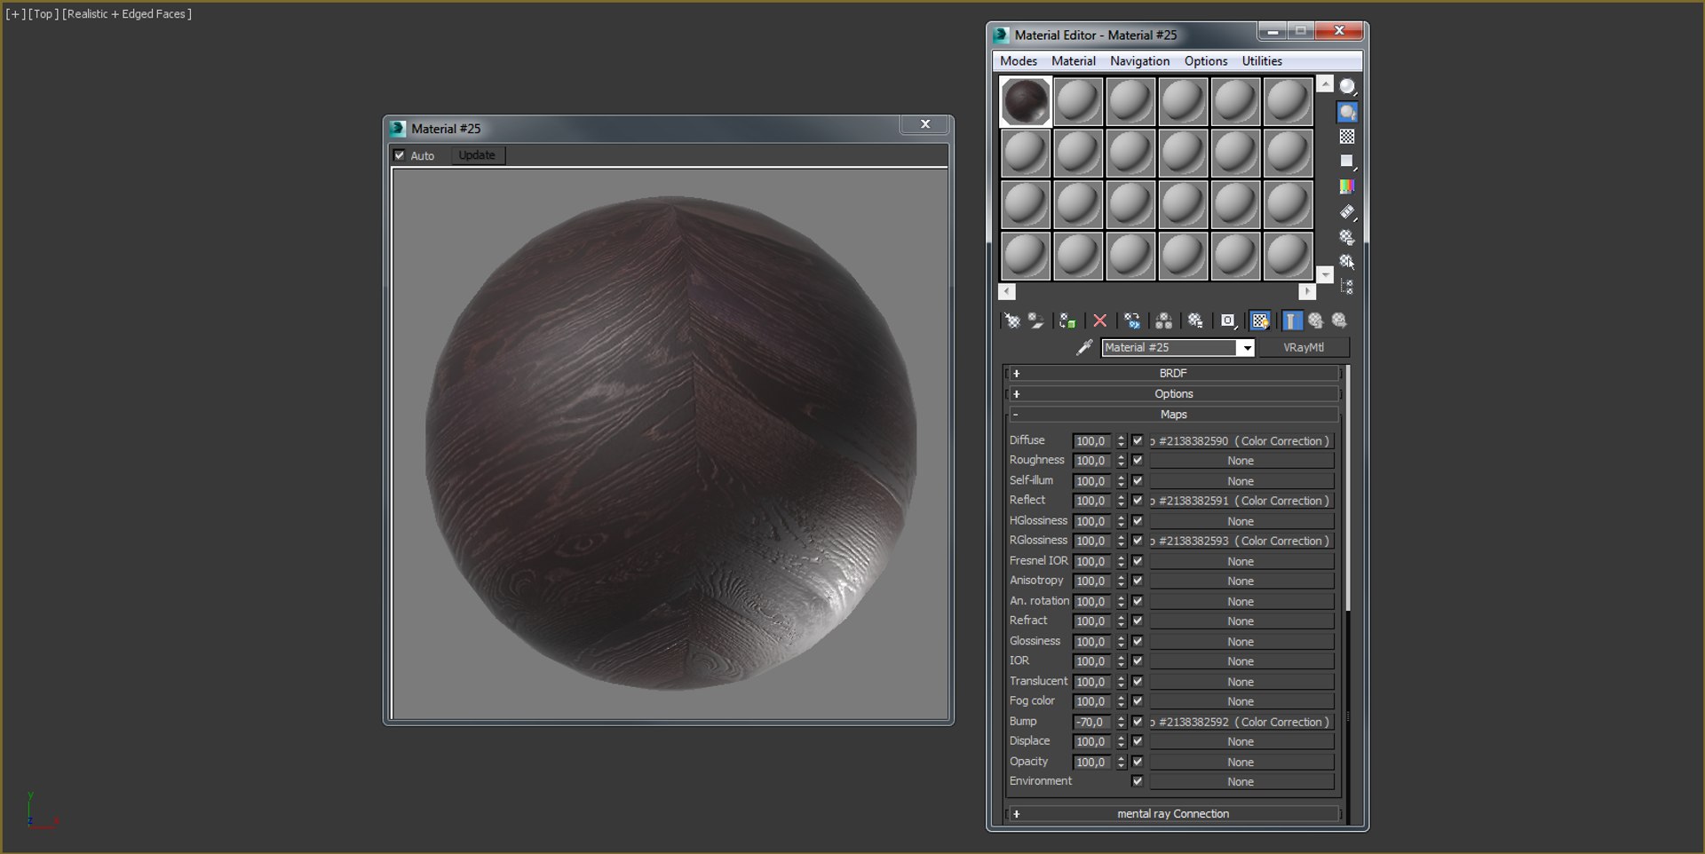Image resolution: width=1705 pixels, height=854 pixels.
Task: Collapse the Maps rollout
Action: [1172, 415]
